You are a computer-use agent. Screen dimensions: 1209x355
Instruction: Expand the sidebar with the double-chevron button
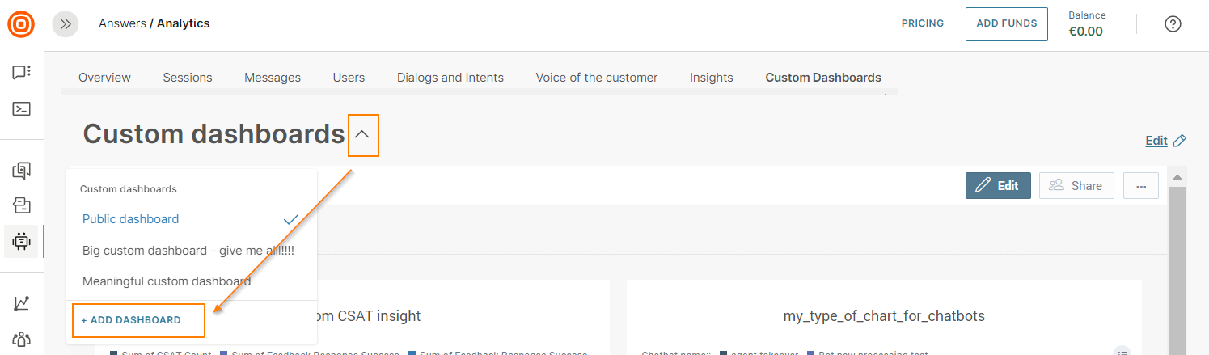click(x=66, y=24)
